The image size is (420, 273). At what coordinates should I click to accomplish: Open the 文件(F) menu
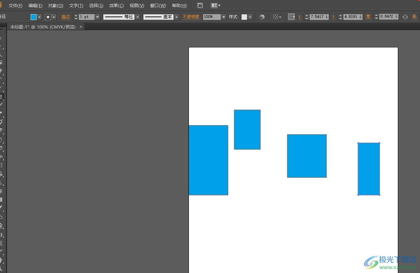[x=15, y=6]
